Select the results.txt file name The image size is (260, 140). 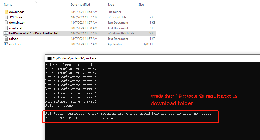(16, 28)
